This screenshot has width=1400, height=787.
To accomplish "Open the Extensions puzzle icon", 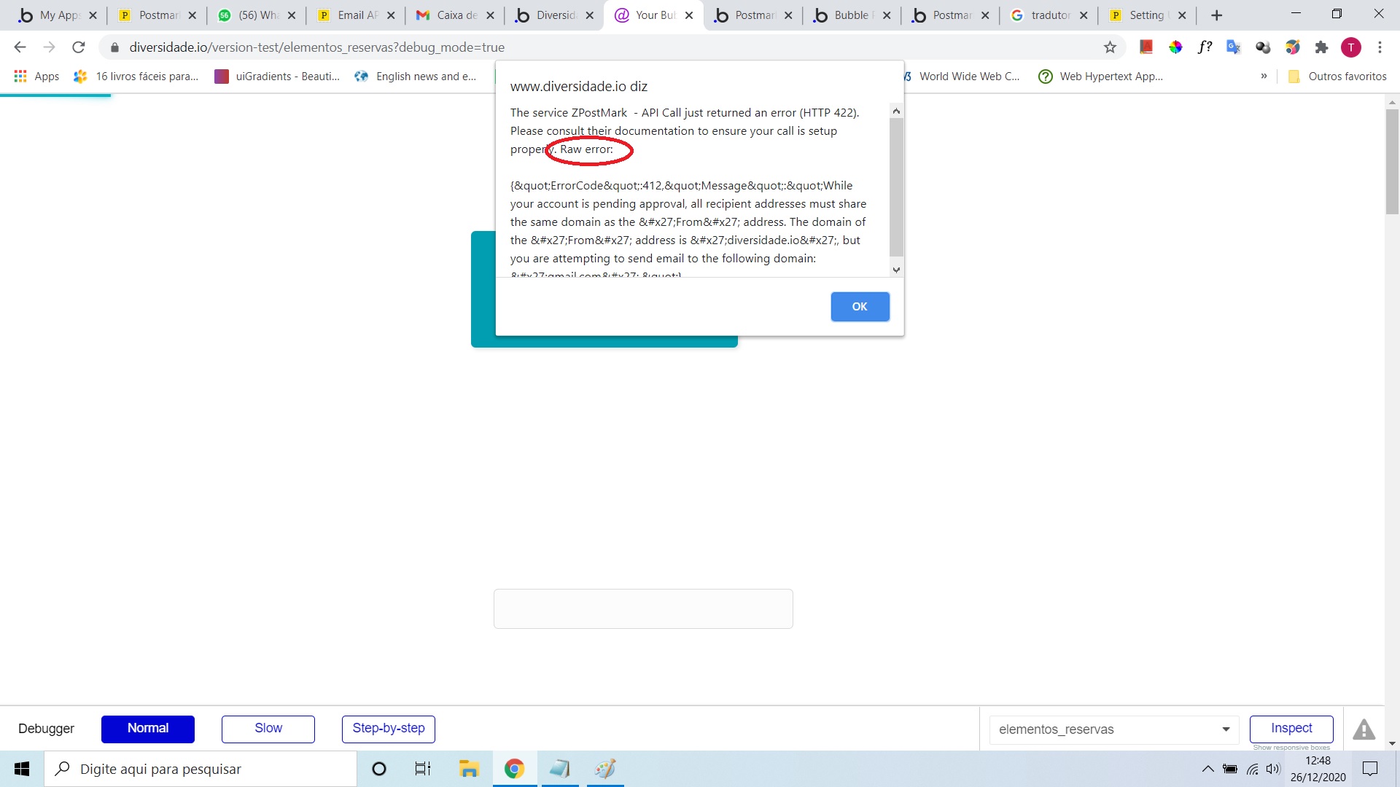I will click(x=1321, y=47).
